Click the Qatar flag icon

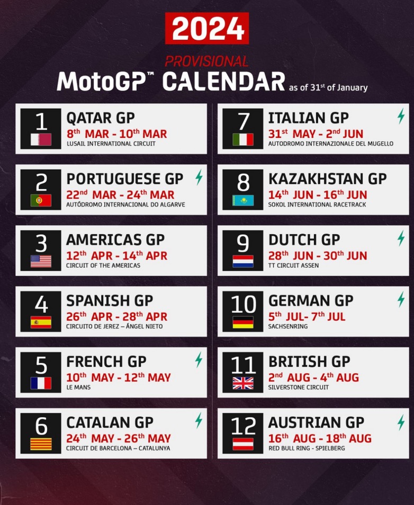(x=41, y=139)
